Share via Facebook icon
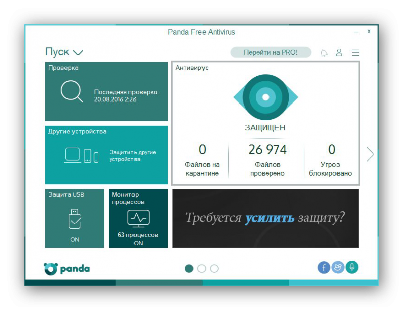Screen dimensions: 403x310 324,267
